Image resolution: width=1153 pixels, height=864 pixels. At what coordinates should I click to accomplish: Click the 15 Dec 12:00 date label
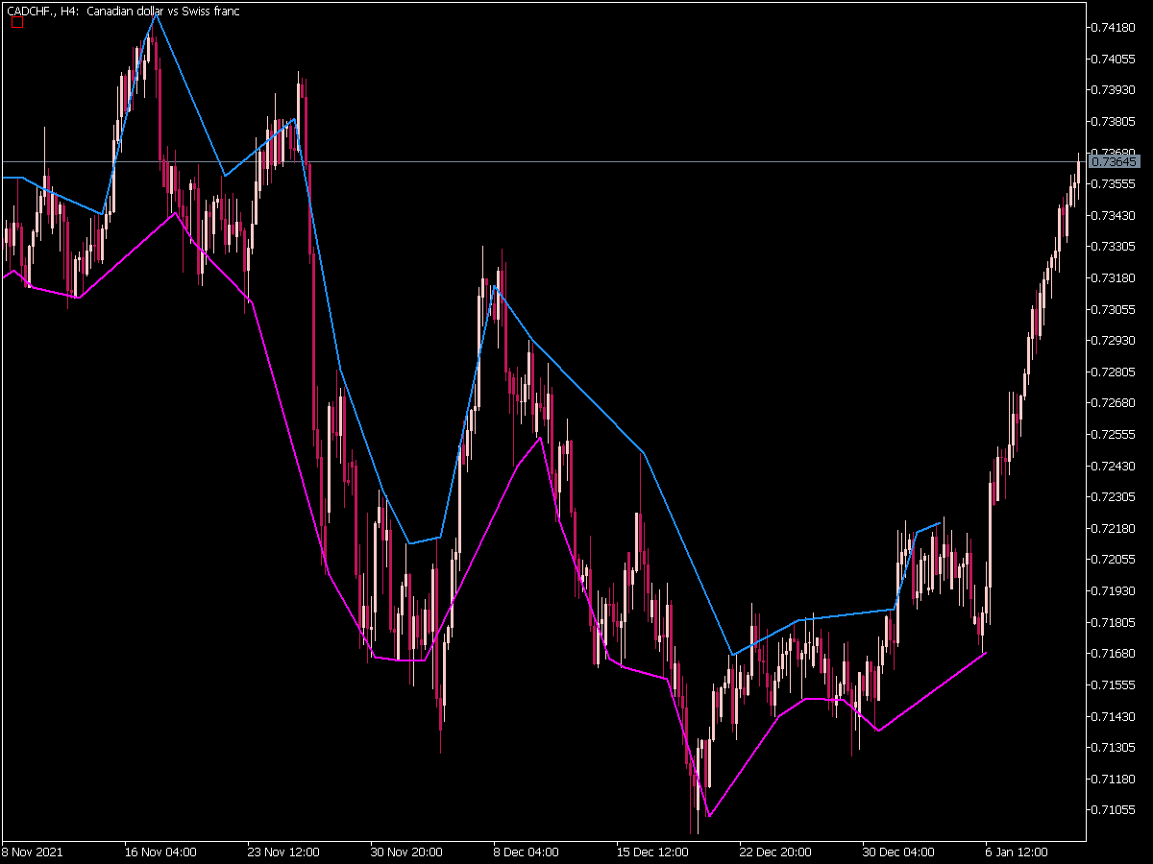tap(652, 852)
